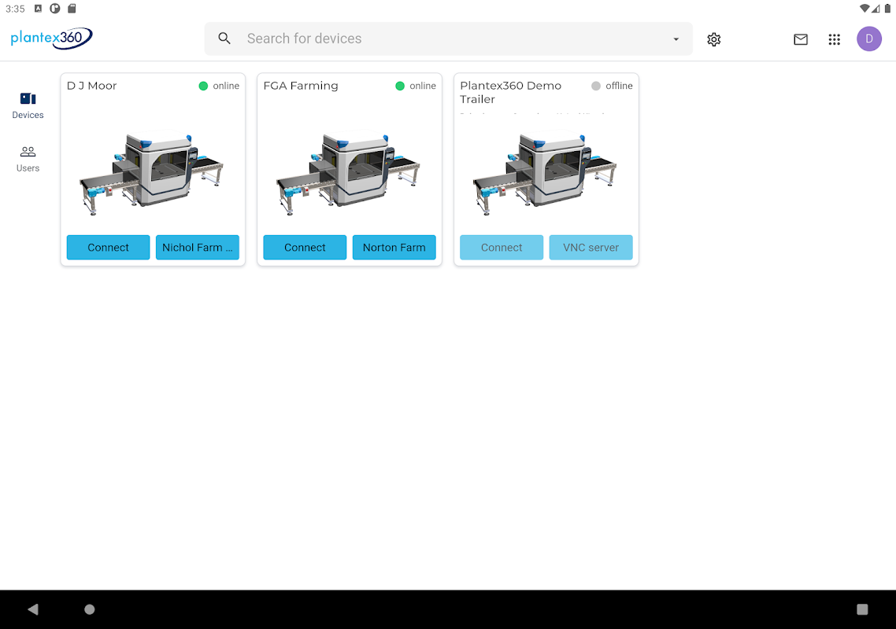Screen dimensions: 896x629
Task: Tap the Android home button
Action: [90, 609]
